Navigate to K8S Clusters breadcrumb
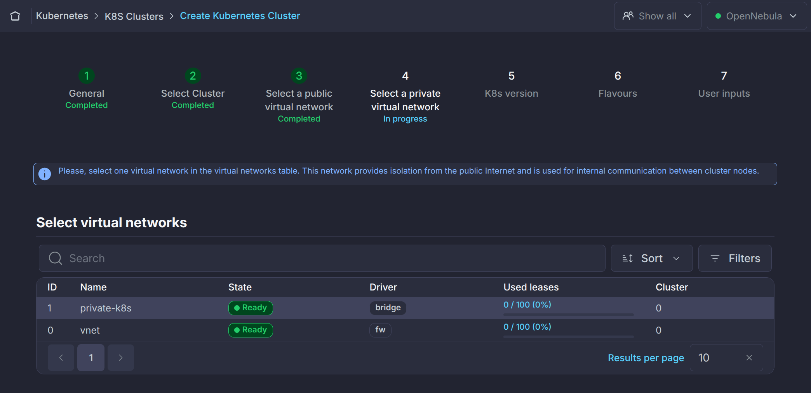811x393 pixels. [134, 16]
